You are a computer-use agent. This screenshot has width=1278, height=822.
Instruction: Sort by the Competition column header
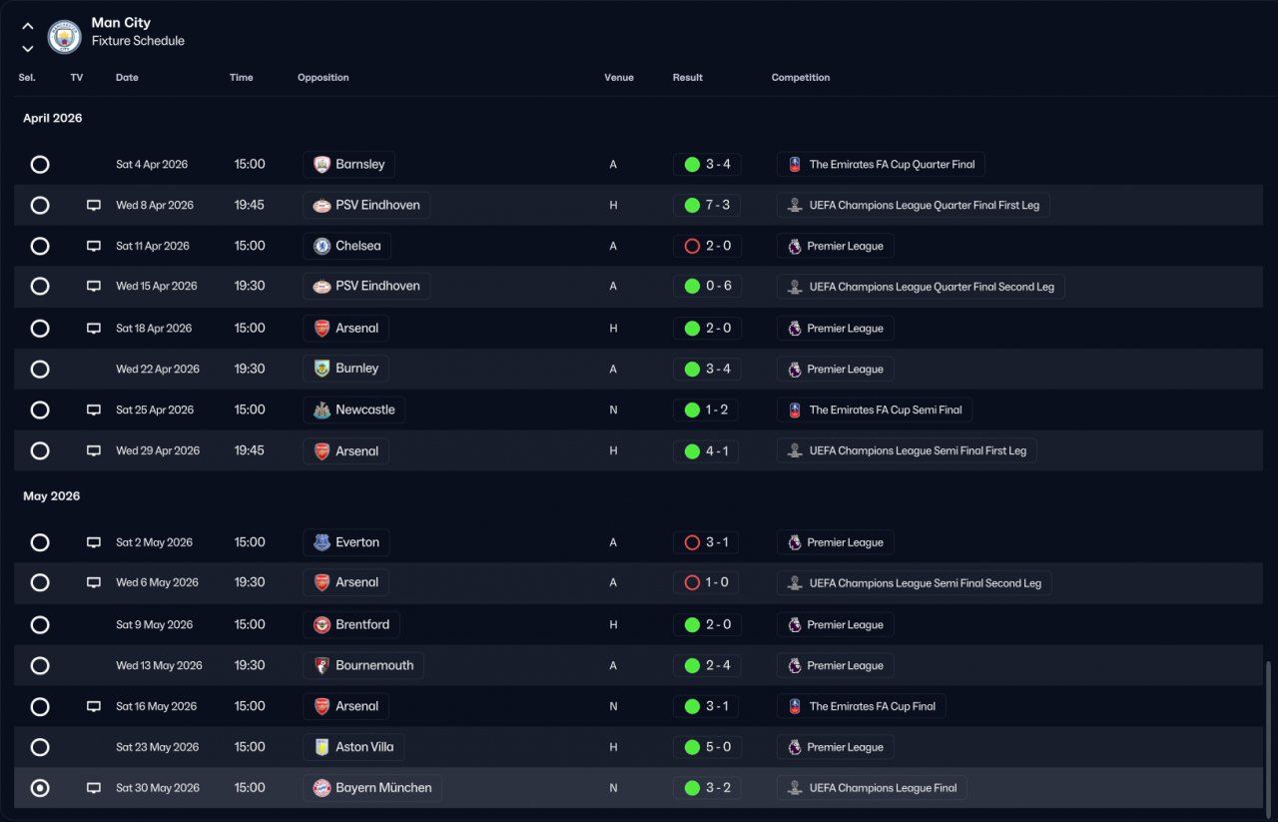coord(801,78)
